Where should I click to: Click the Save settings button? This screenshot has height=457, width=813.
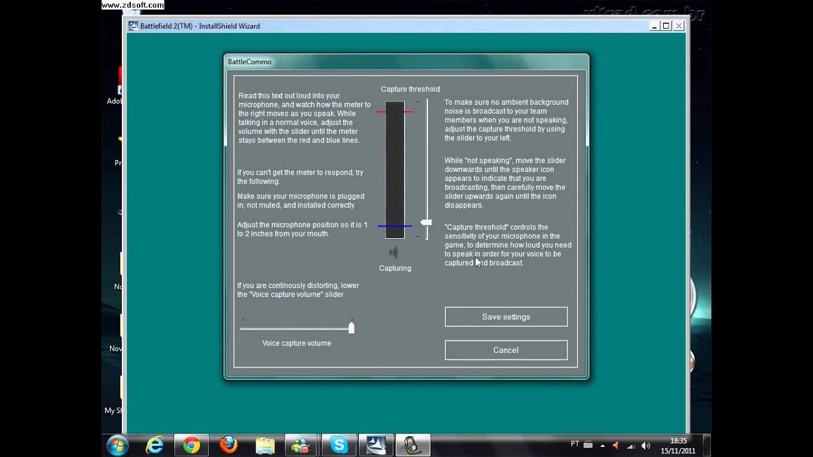(506, 317)
